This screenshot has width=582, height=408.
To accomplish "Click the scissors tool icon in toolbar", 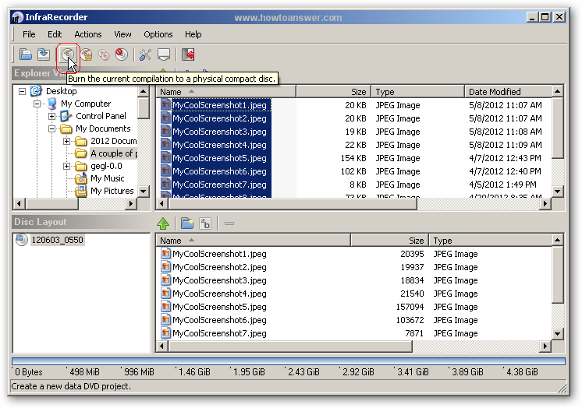I will click(x=145, y=55).
